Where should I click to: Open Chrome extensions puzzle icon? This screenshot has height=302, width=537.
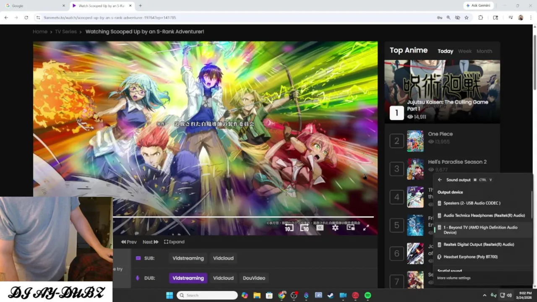pyautogui.click(x=481, y=18)
